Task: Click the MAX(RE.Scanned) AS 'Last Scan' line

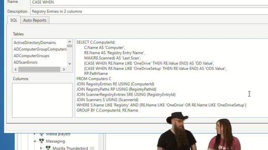Action: 113,58
